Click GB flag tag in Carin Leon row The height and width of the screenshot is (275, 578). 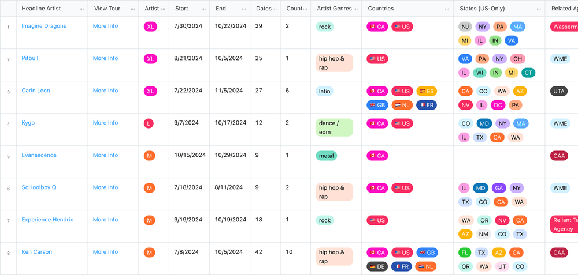click(377, 105)
